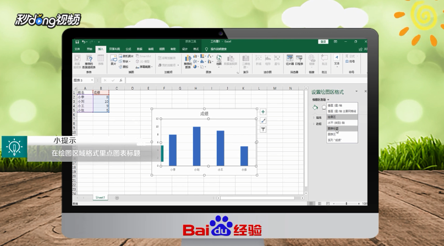This screenshot has height=246, width=444.
Task: Select the Sheet1 worksheet tab
Action: 100,198
